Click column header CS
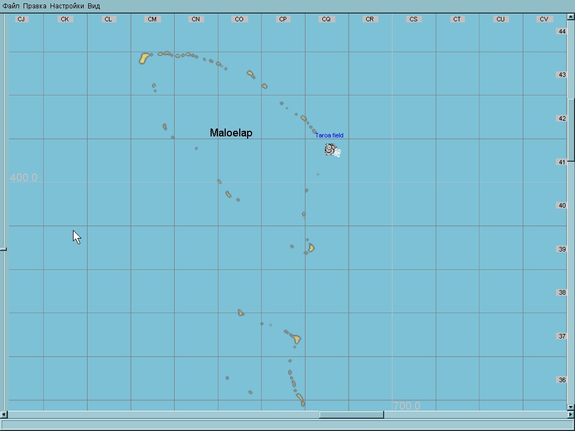This screenshot has height=431, width=575. pyautogui.click(x=413, y=19)
